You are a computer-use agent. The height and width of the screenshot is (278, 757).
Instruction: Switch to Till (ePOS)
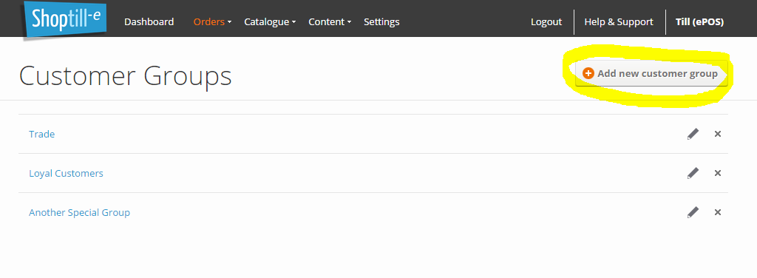click(x=699, y=21)
